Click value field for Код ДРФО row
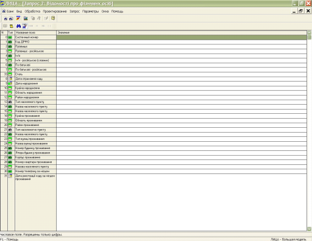312x241 pixels. pos(182,42)
